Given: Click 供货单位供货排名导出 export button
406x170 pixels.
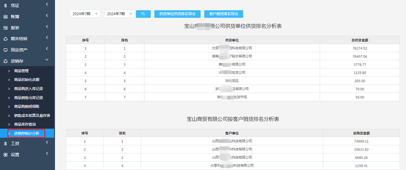Looking at the screenshot, I should pos(177,14).
